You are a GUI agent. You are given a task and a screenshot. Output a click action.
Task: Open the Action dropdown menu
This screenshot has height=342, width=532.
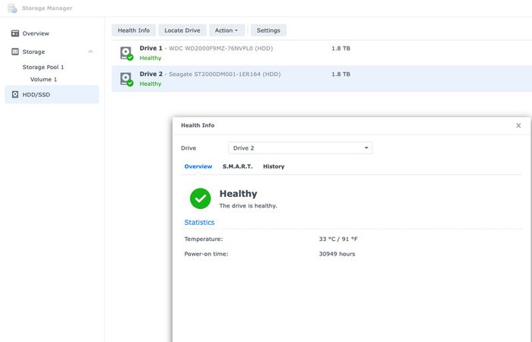pos(226,30)
